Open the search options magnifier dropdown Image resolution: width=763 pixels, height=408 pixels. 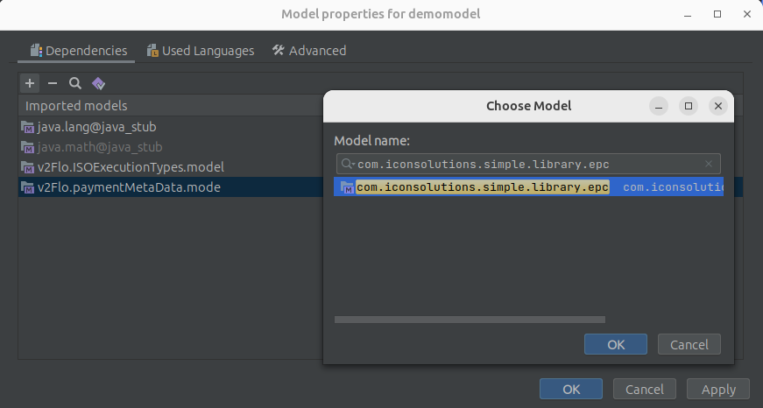[348, 164]
